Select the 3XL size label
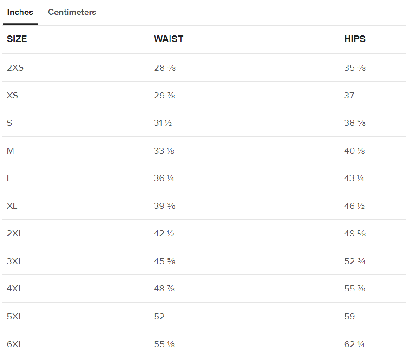The height and width of the screenshot is (356, 406). 15,261
